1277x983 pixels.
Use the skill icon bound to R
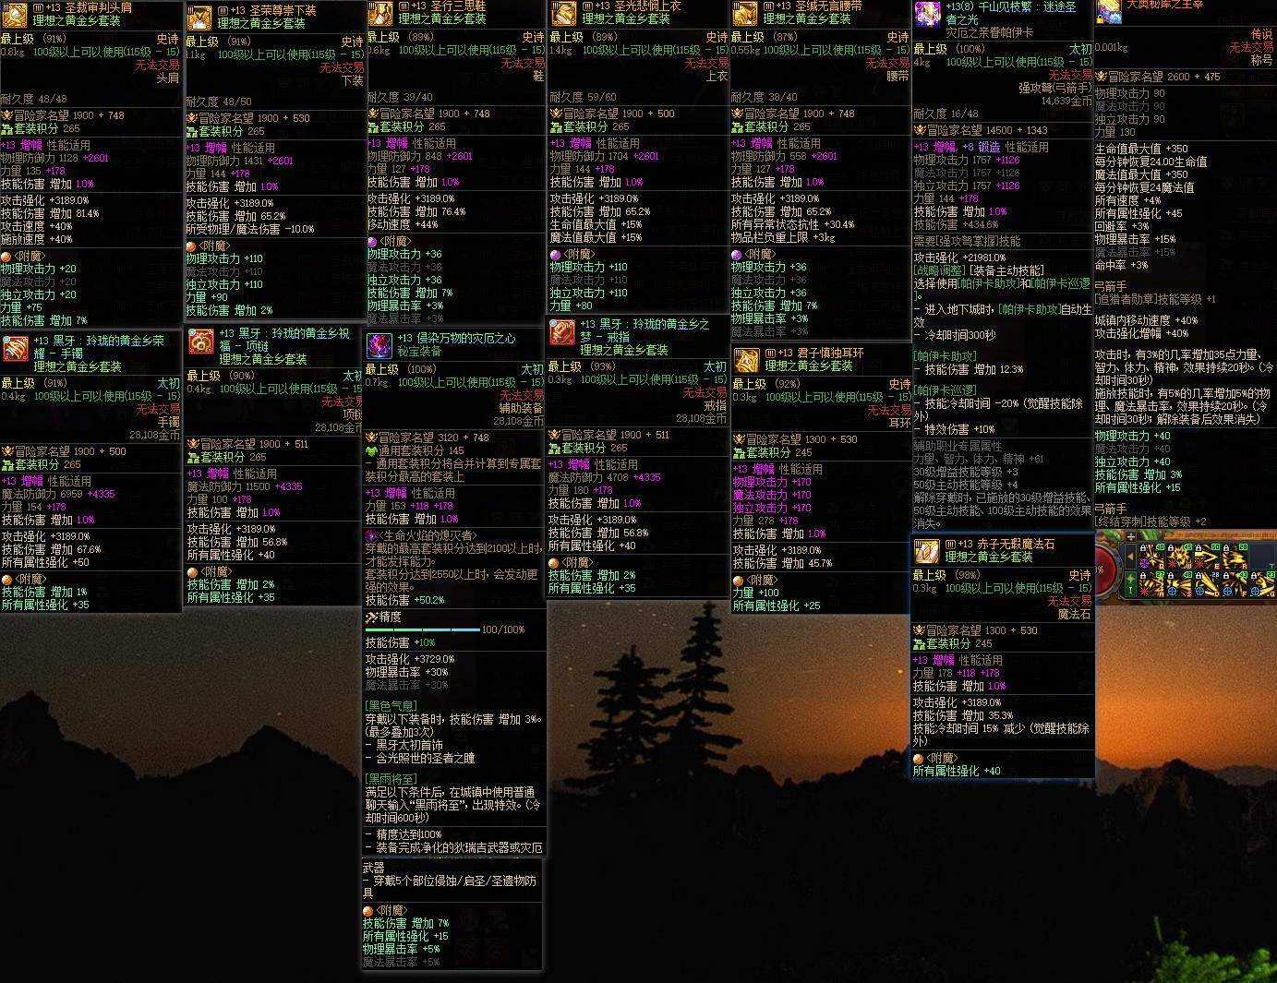coord(1235,557)
